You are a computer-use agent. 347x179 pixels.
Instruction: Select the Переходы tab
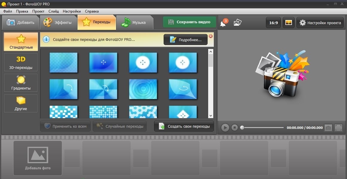tap(97, 22)
